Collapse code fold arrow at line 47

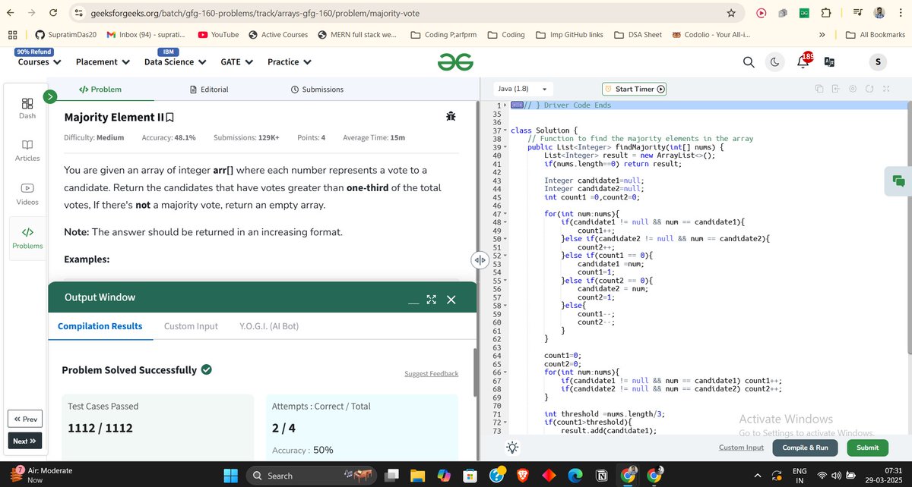pyautogui.click(x=505, y=214)
